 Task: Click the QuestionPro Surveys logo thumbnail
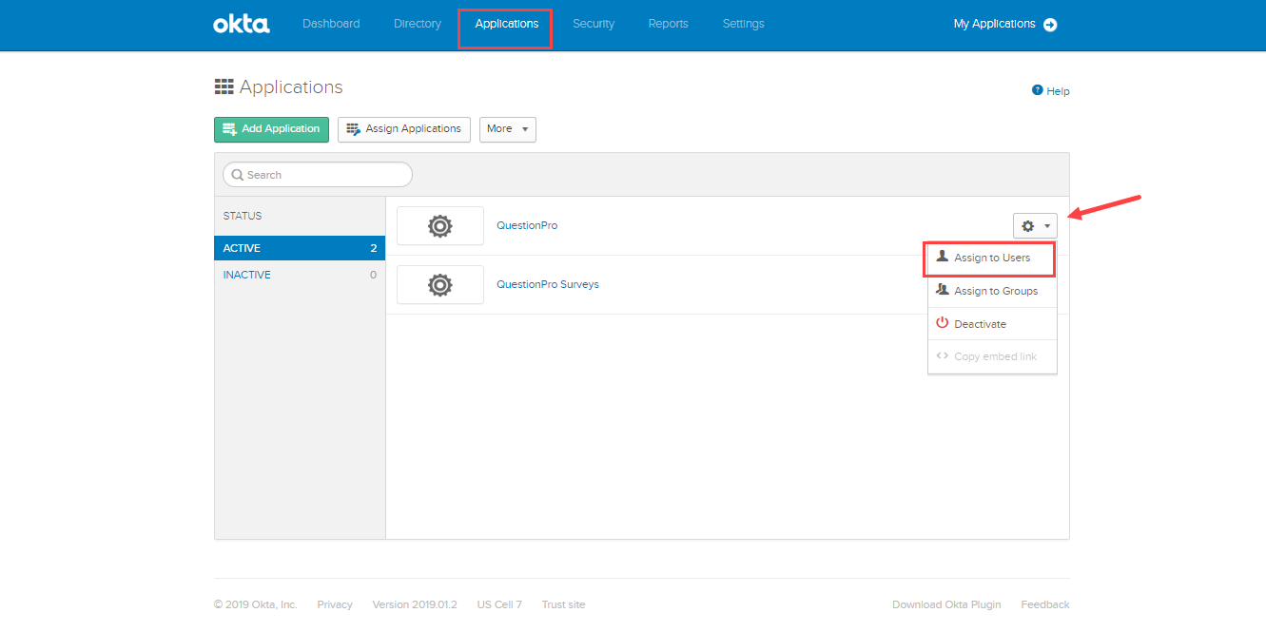440,285
